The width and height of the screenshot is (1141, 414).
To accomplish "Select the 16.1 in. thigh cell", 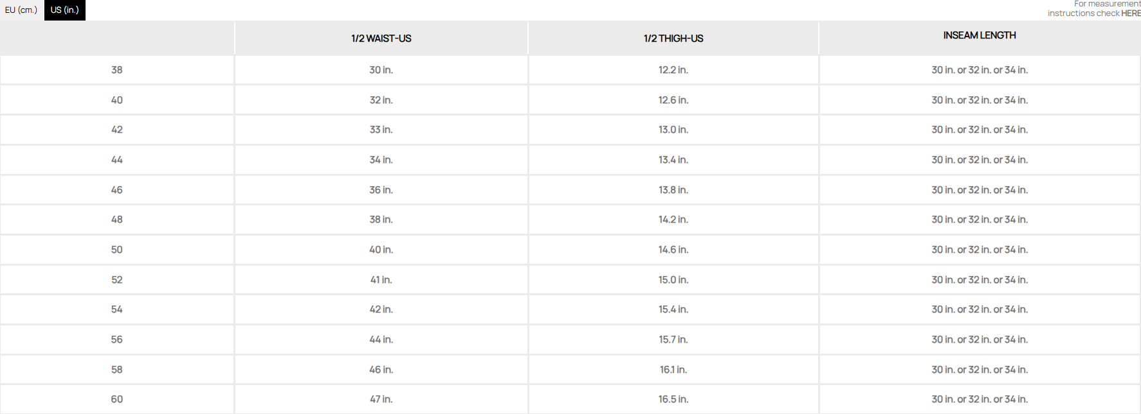I will point(673,370).
